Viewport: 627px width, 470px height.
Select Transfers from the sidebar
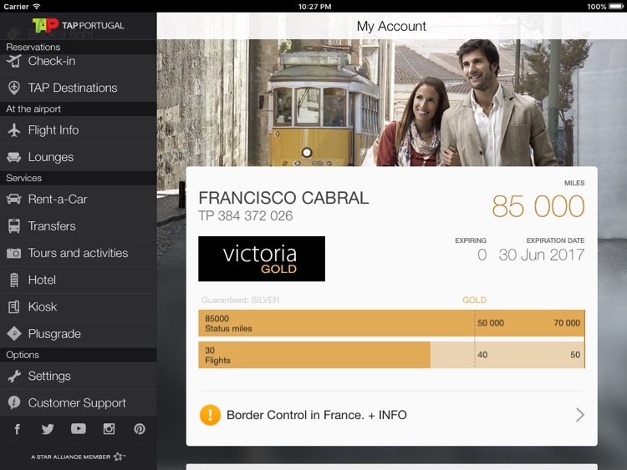click(79, 226)
